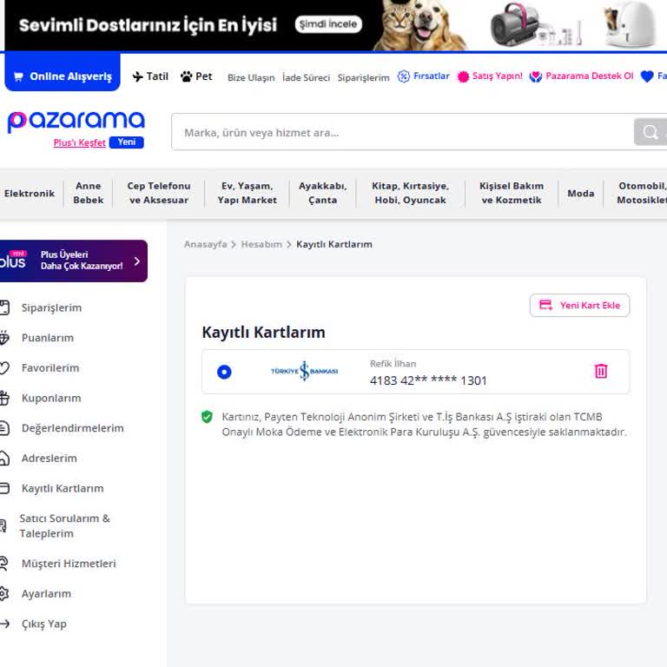The height and width of the screenshot is (667, 667).
Task: Open Kuponlarım in the account sidebar
Action: pos(51,398)
